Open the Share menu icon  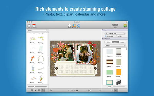click(78, 25)
